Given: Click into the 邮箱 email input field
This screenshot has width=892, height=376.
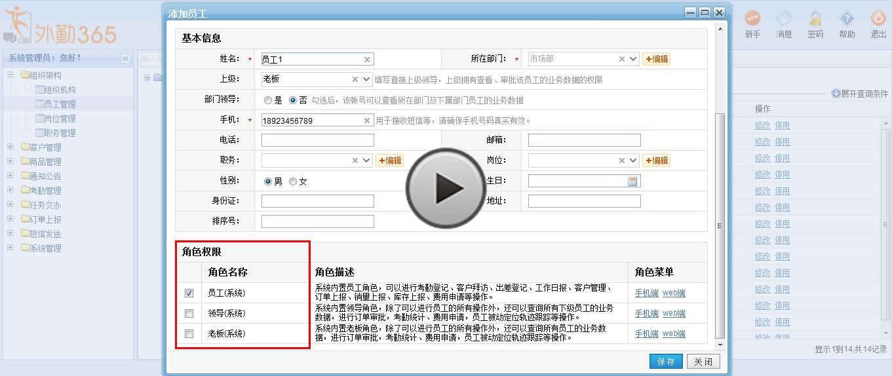Looking at the screenshot, I should pos(584,140).
